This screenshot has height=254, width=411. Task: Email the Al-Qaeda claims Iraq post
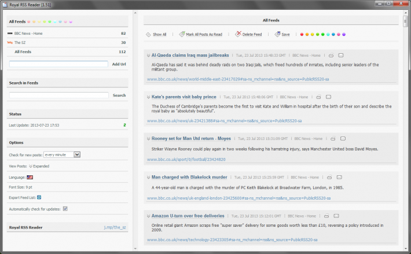pyautogui.click(x=341, y=55)
